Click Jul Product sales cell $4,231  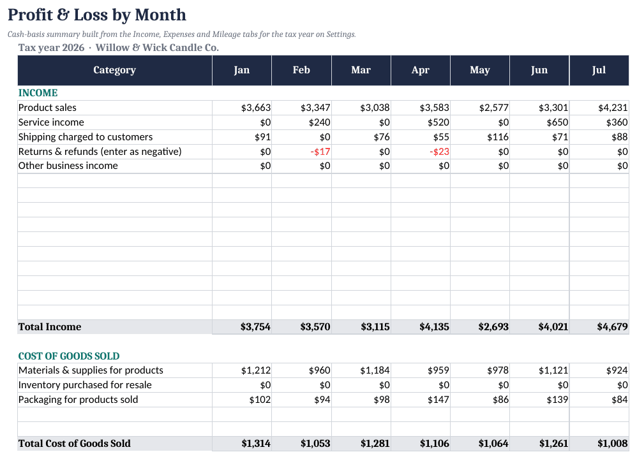(x=599, y=108)
